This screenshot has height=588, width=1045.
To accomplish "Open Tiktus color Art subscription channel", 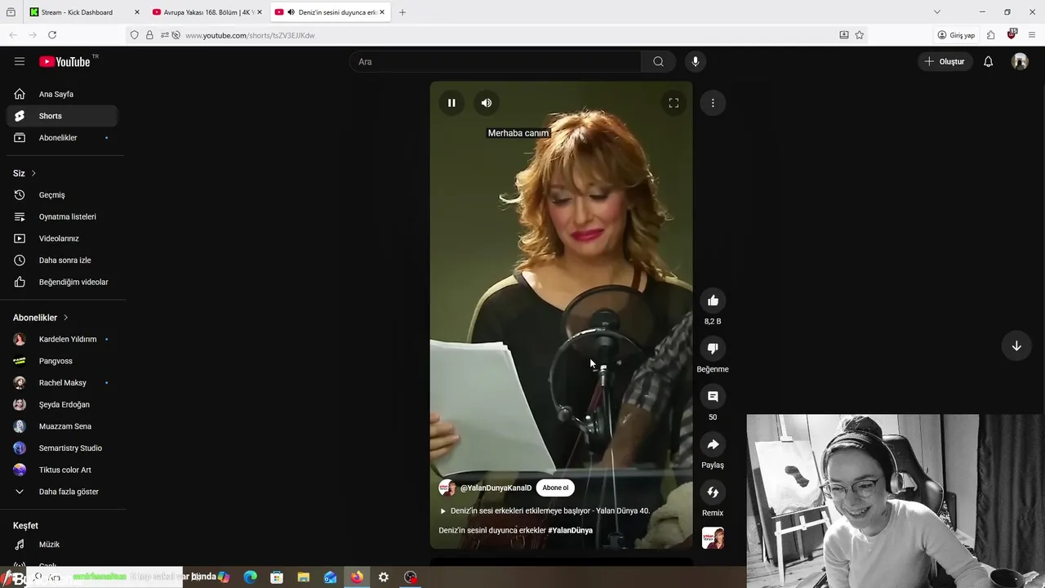I will (62, 470).
